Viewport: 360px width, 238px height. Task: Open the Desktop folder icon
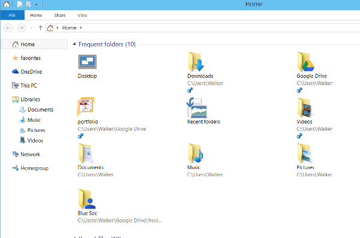87,62
